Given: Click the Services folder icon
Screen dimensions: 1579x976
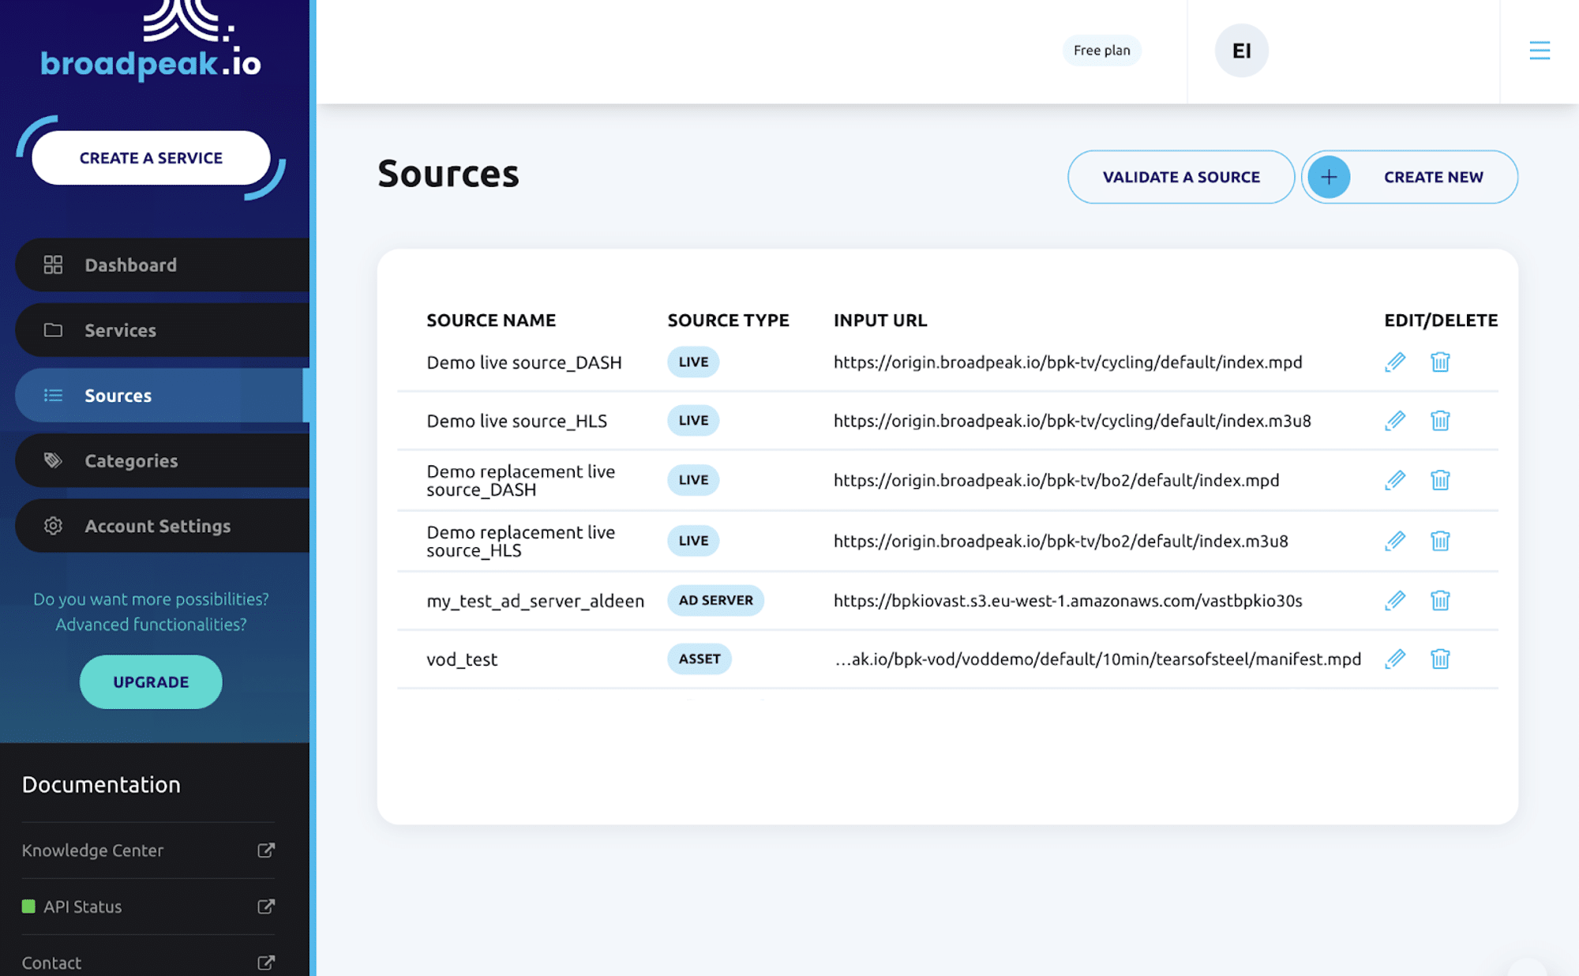Looking at the screenshot, I should coord(52,330).
